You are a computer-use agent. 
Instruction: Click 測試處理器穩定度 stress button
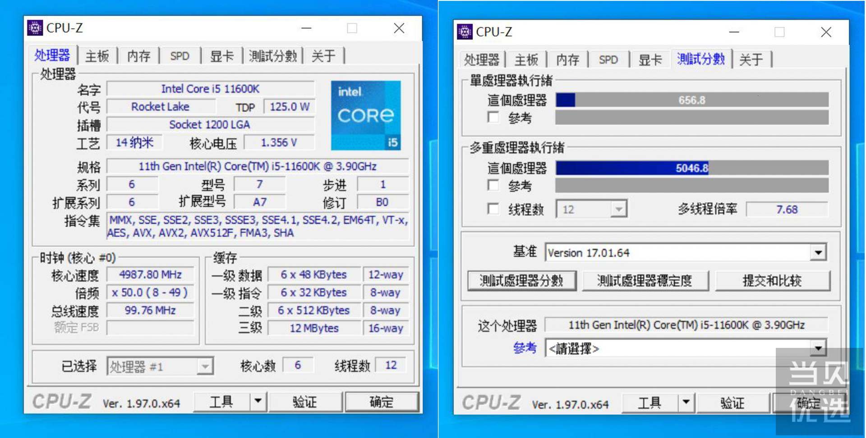point(645,281)
